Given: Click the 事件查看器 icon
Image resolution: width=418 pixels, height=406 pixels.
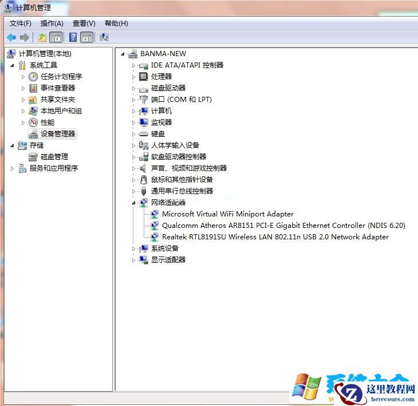Looking at the screenshot, I should click(x=33, y=88).
